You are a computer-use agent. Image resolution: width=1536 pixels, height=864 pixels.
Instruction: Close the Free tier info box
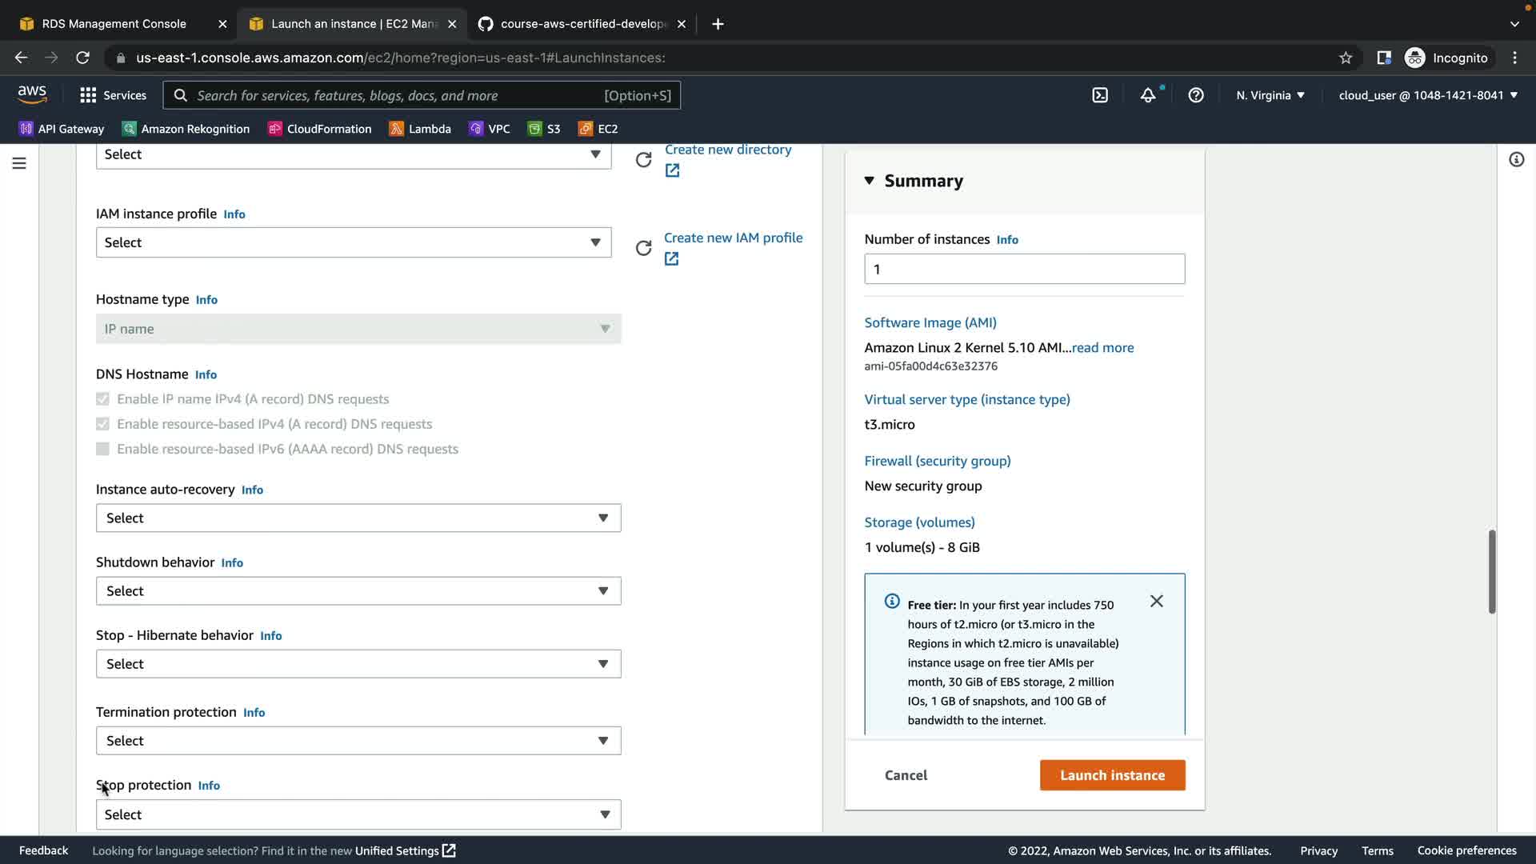coord(1156,601)
